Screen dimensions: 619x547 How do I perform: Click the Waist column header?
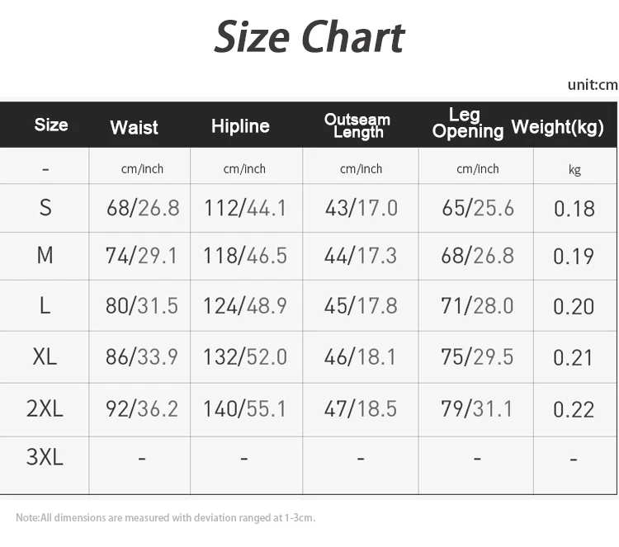coord(134,127)
